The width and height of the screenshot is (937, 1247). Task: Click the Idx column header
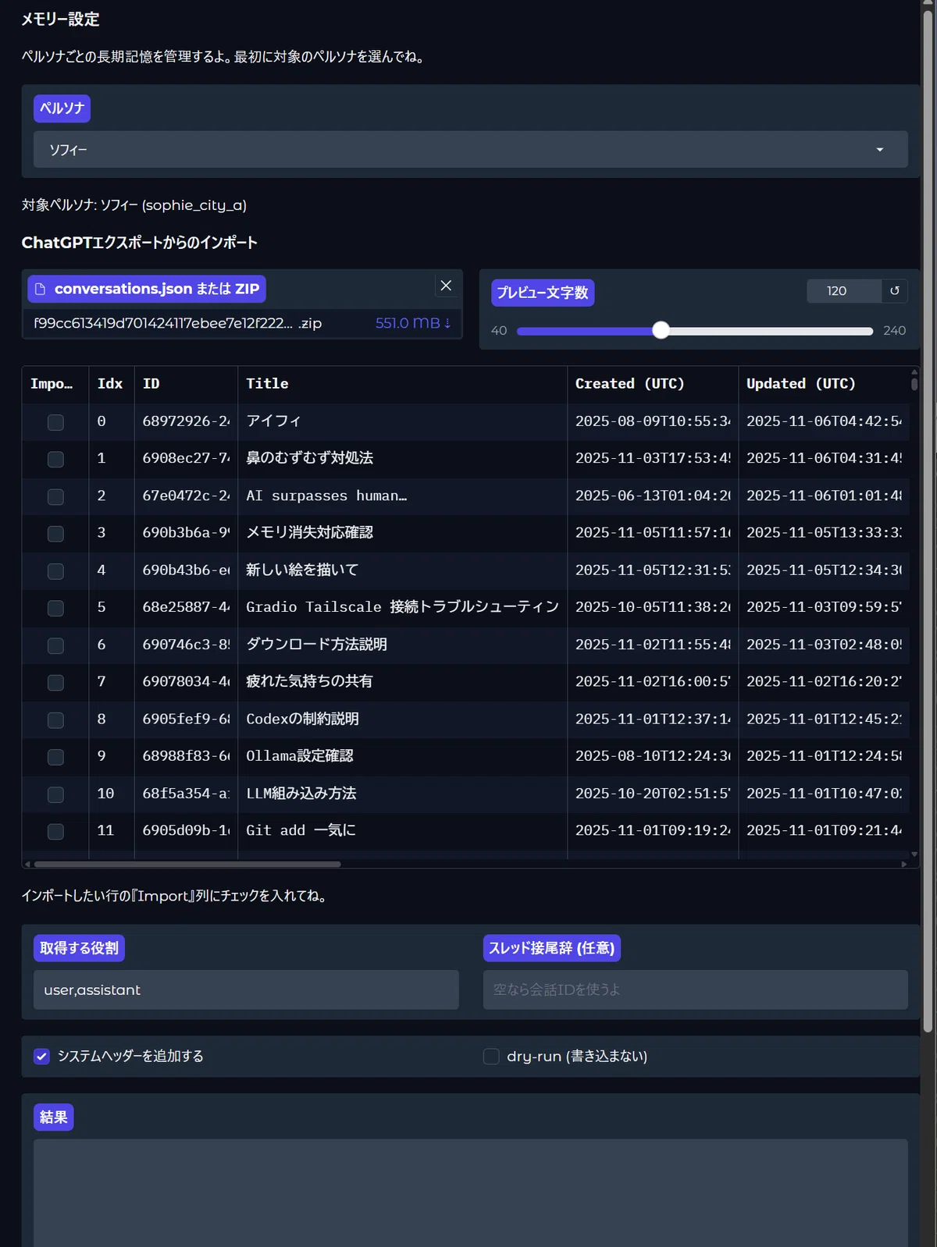pos(111,384)
